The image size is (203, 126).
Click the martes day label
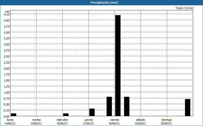coord(37,120)
